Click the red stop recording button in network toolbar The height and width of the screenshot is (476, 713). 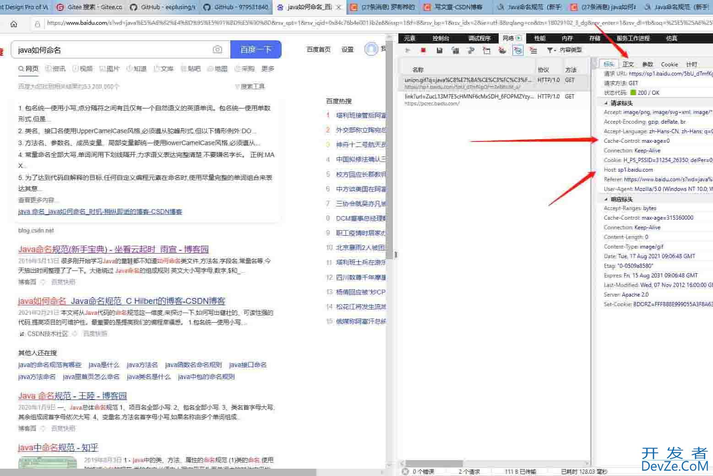click(x=423, y=50)
